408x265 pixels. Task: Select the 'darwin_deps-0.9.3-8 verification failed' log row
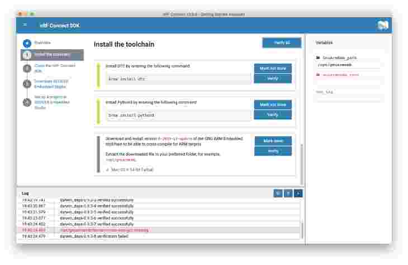click(x=159, y=237)
